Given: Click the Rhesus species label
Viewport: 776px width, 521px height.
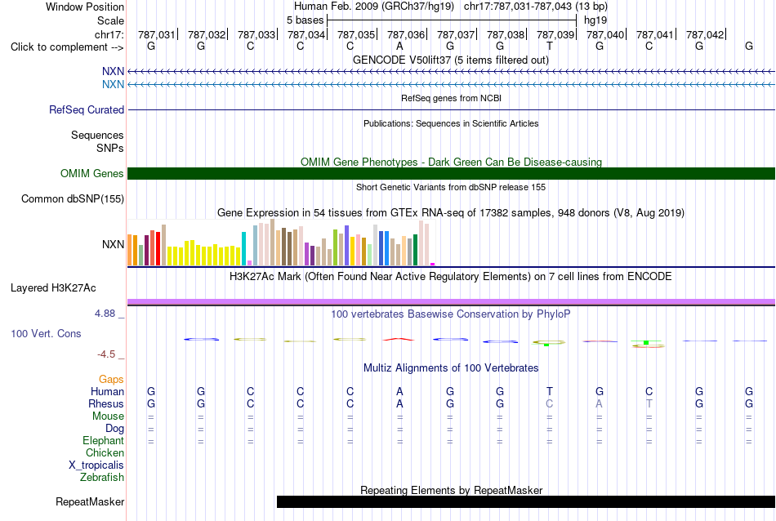Looking at the screenshot, I should 106,403.
